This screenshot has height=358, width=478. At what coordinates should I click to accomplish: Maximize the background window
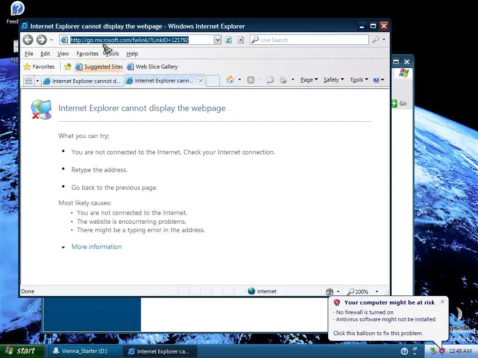point(396,62)
